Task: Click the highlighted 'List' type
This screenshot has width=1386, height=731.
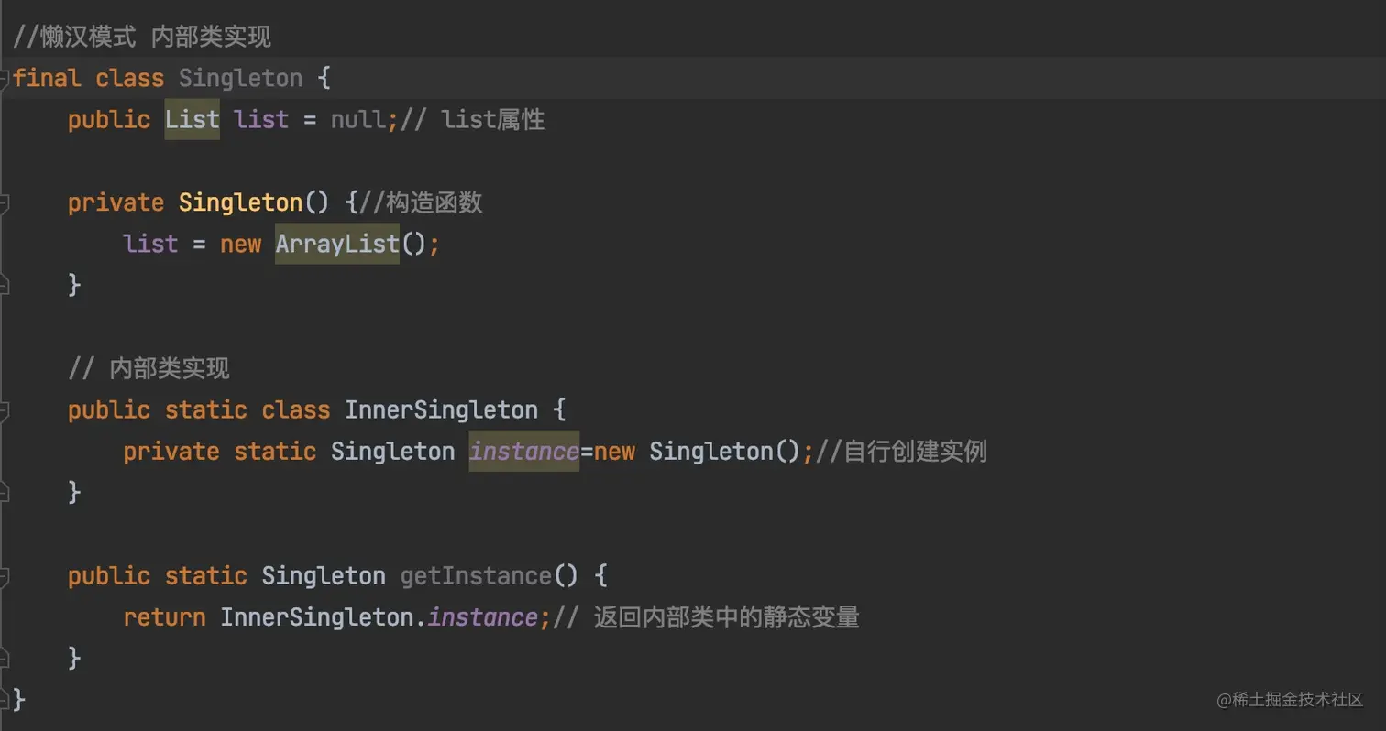Action: [x=192, y=120]
